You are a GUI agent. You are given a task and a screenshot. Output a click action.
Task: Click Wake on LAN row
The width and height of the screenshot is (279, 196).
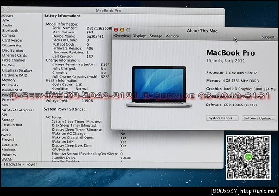pos(89,142)
